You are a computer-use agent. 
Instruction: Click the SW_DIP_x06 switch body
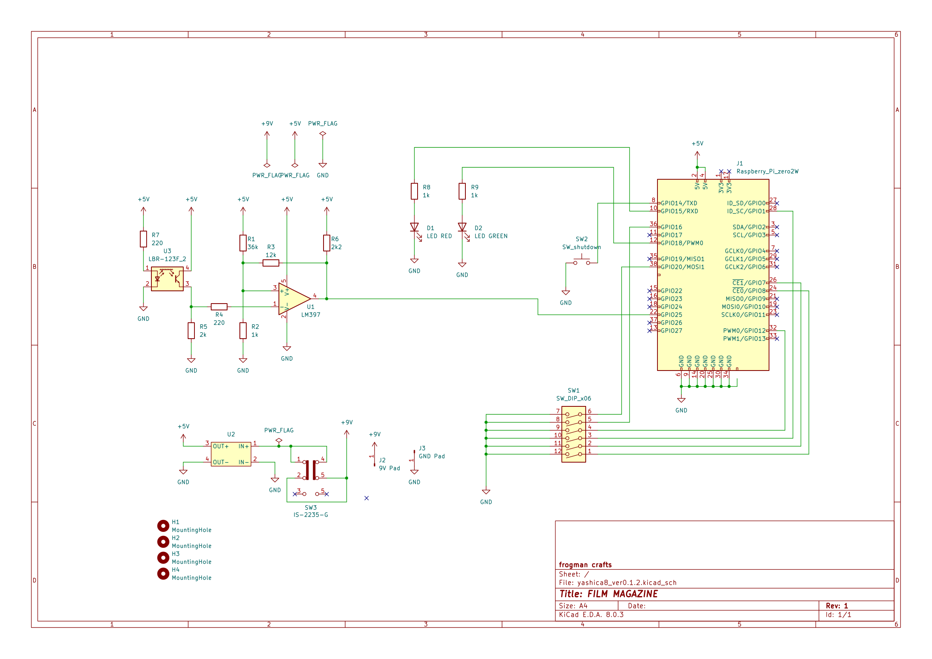pos(573,434)
